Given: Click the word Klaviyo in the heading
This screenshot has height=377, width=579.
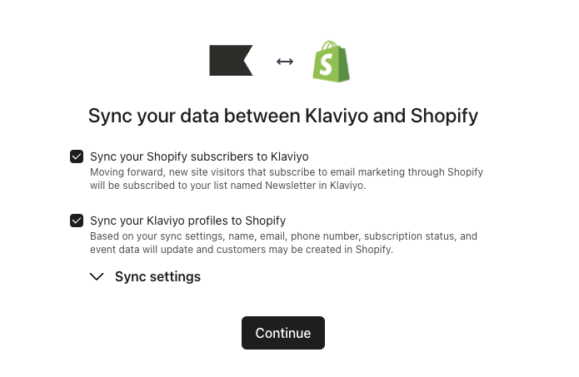Looking at the screenshot, I should (337, 116).
